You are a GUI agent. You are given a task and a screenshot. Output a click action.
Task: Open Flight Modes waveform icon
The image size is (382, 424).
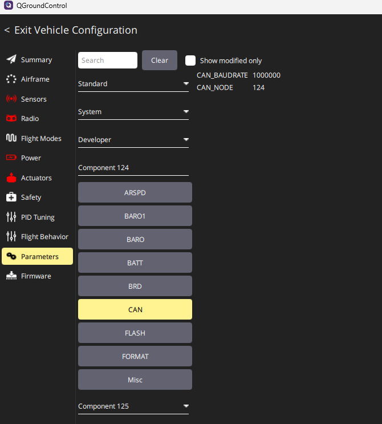[11, 138]
